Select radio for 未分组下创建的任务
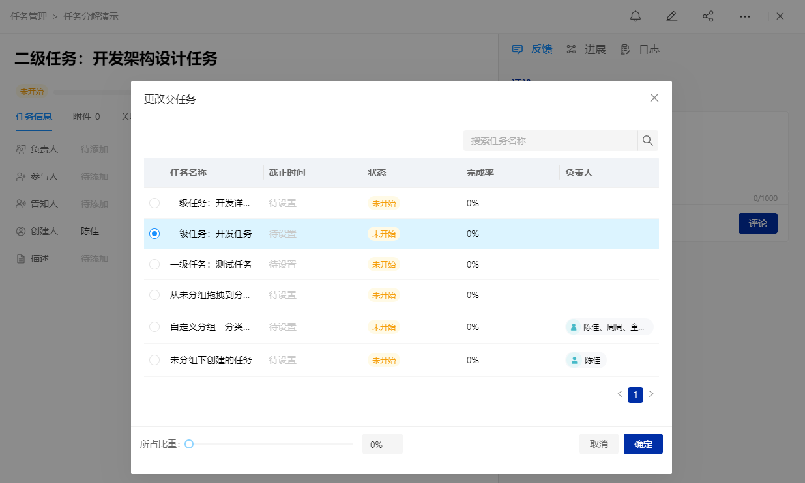The image size is (805, 483). pos(154,360)
